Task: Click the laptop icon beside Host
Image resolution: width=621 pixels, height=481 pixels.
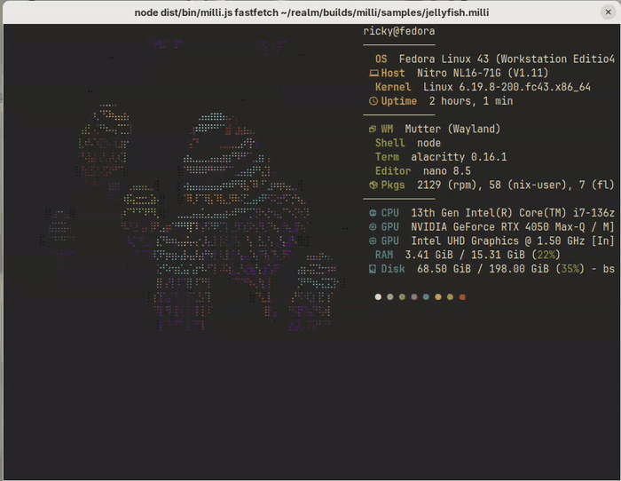Action: [373, 74]
